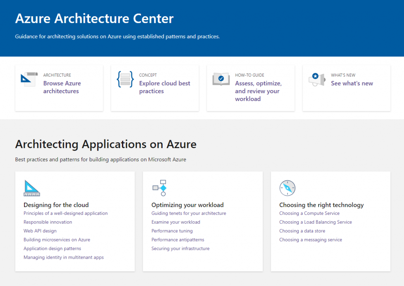Select Examine your workload link

click(x=176, y=222)
